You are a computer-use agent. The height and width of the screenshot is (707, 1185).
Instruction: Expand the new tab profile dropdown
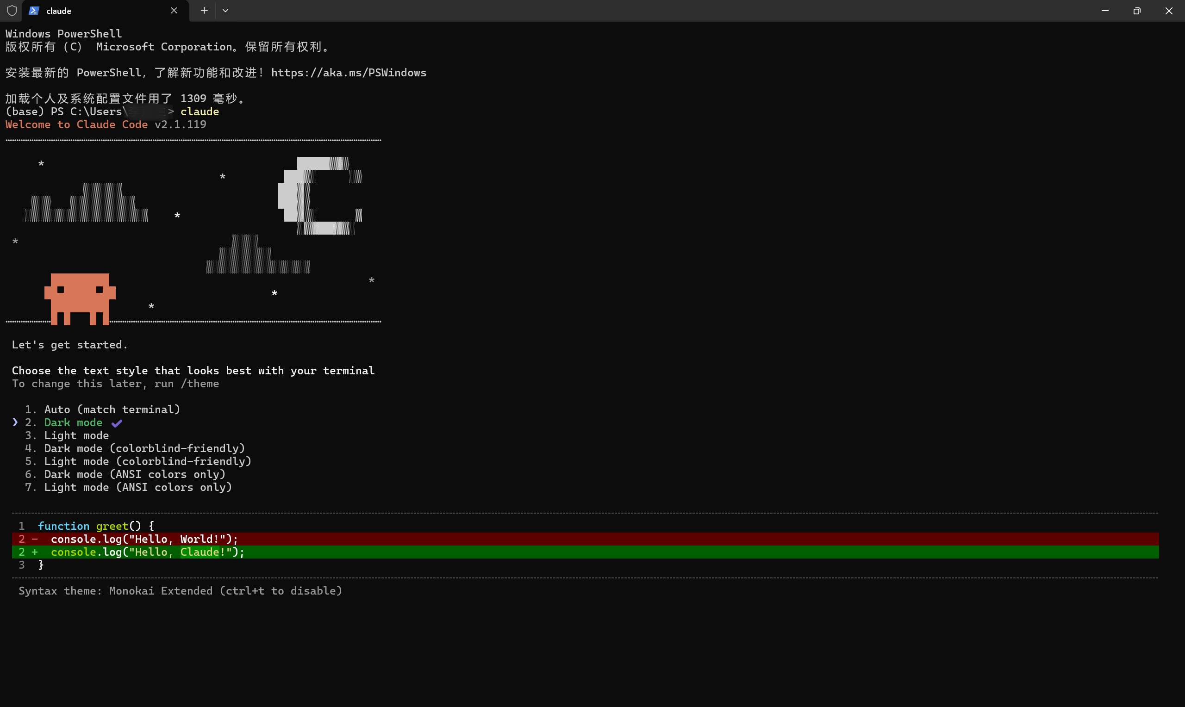(x=225, y=11)
